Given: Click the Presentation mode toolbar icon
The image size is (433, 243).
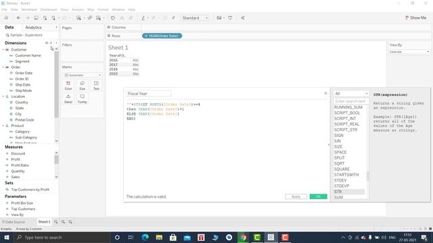Looking at the screenshot, I should (x=230, y=18).
